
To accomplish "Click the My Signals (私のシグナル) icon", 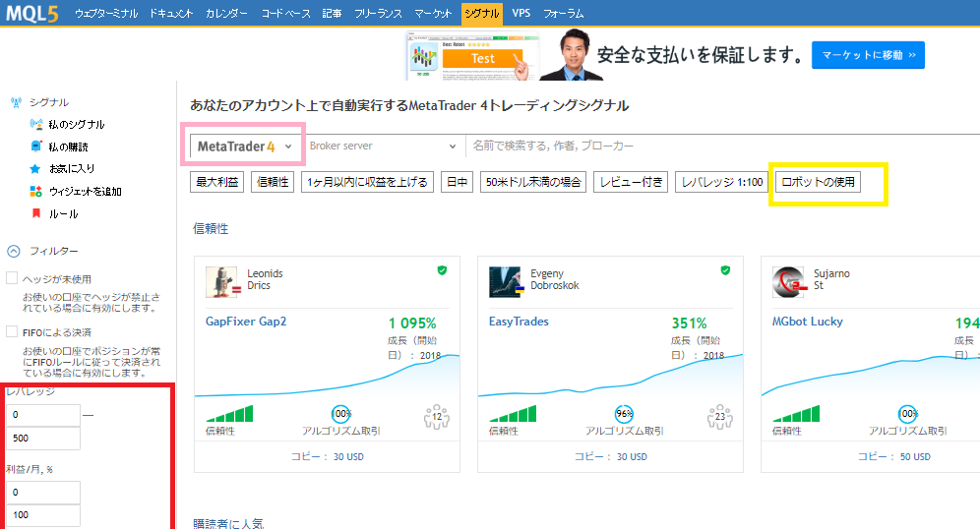I will coord(36,124).
